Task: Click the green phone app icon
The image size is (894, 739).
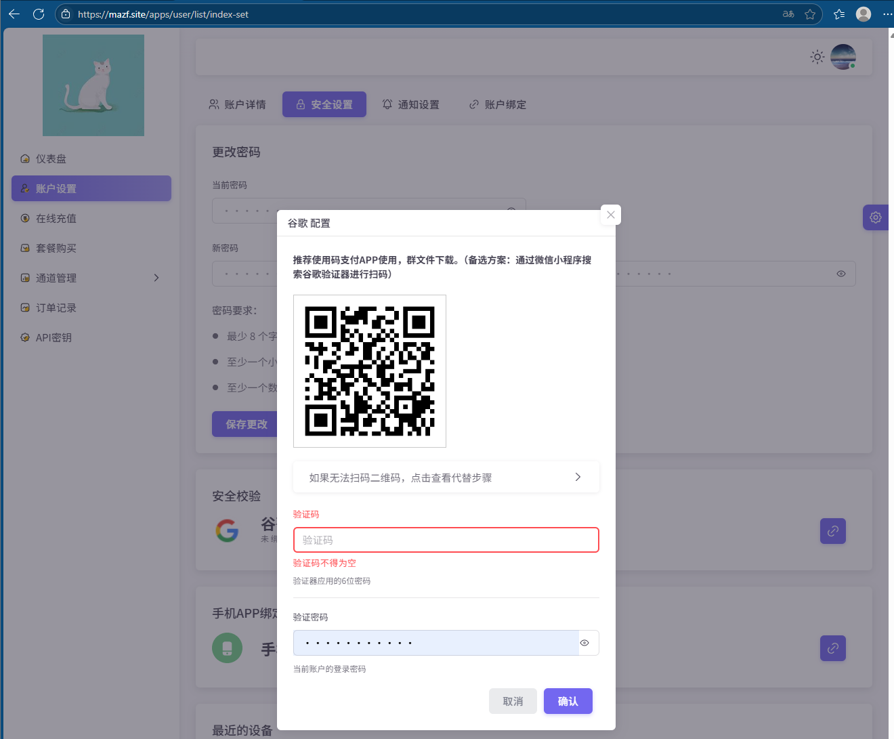Action: coord(228,648)
